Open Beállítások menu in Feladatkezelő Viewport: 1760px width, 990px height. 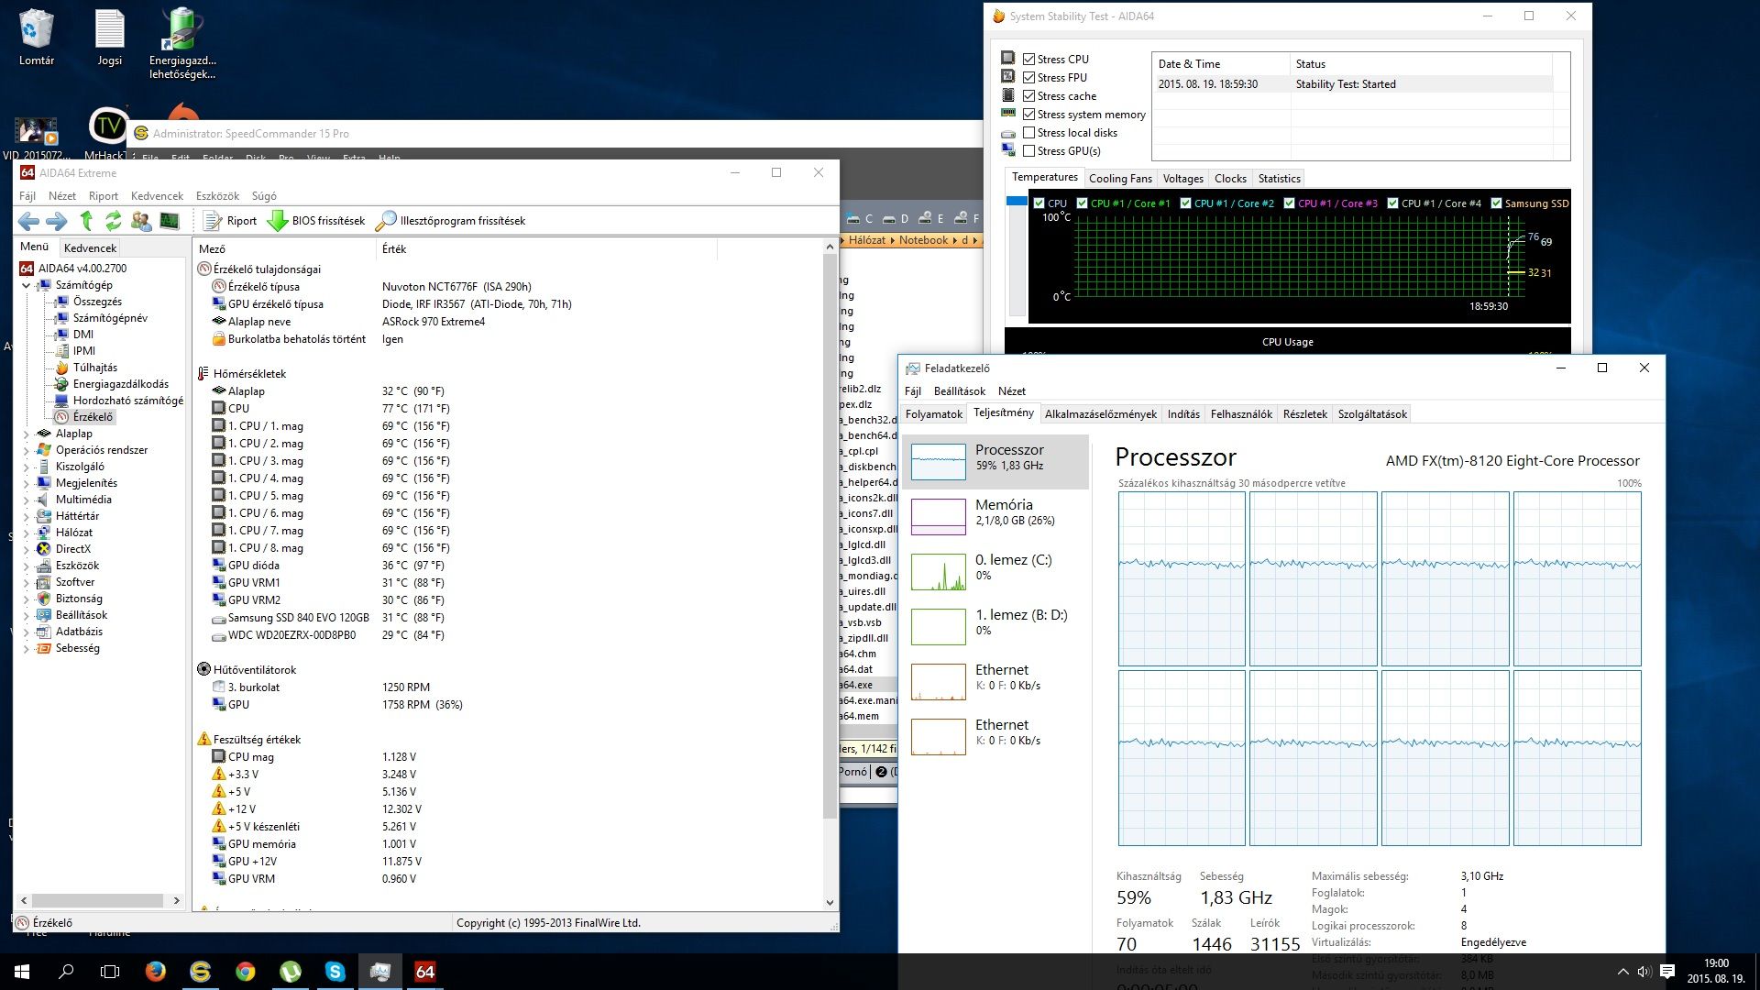959,391
